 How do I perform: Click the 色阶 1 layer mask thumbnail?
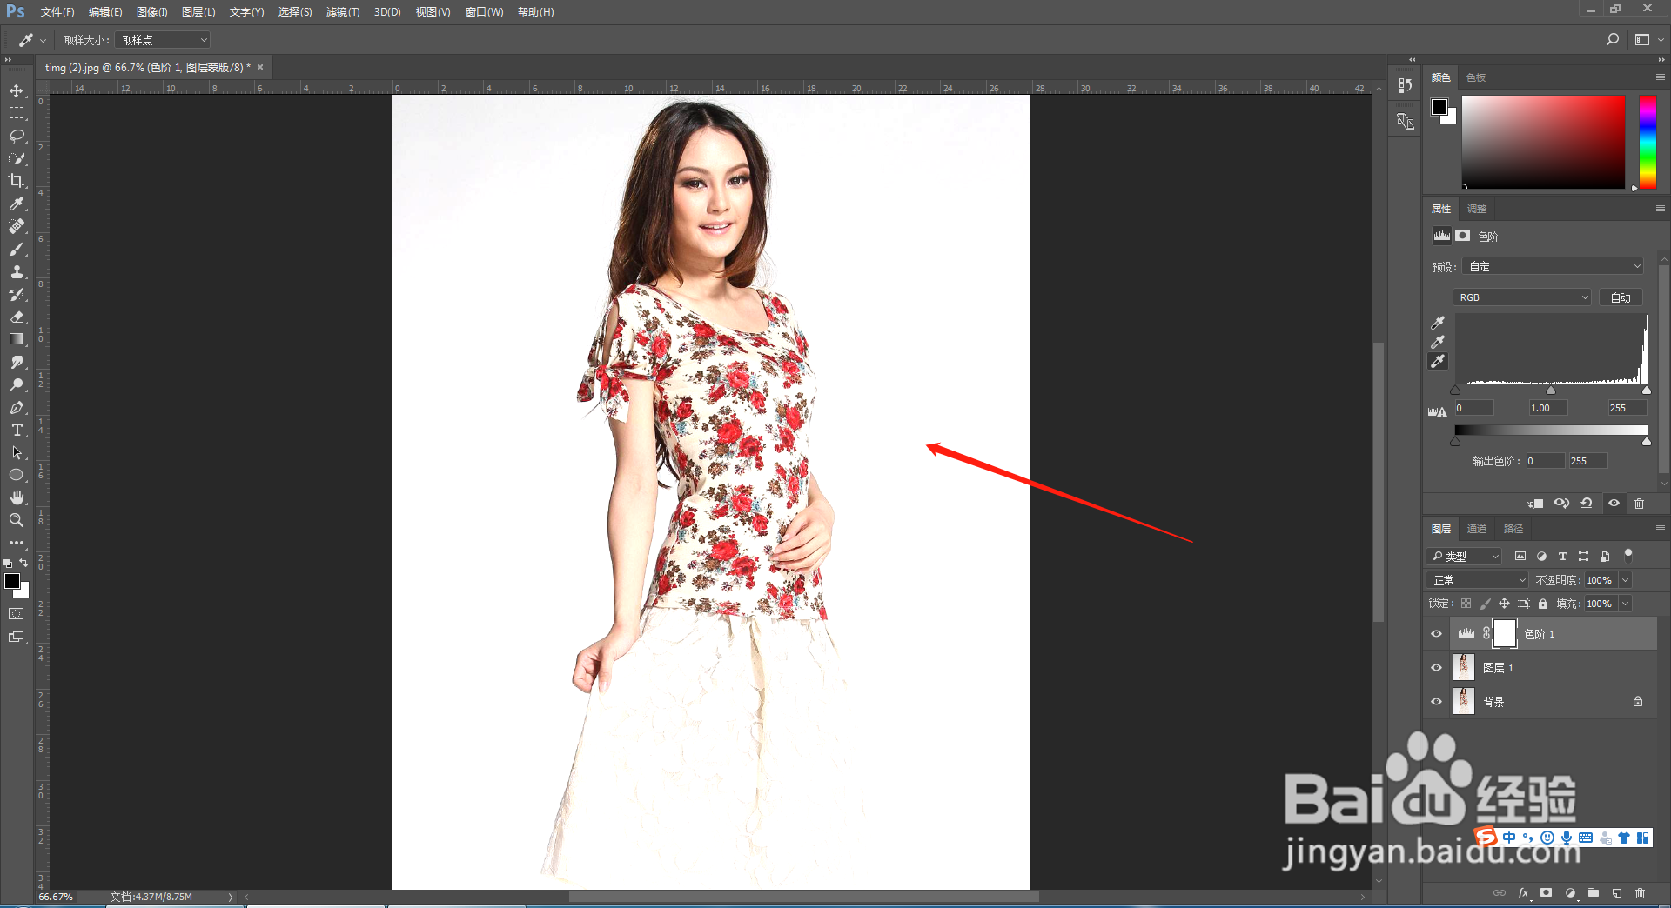1505,634
